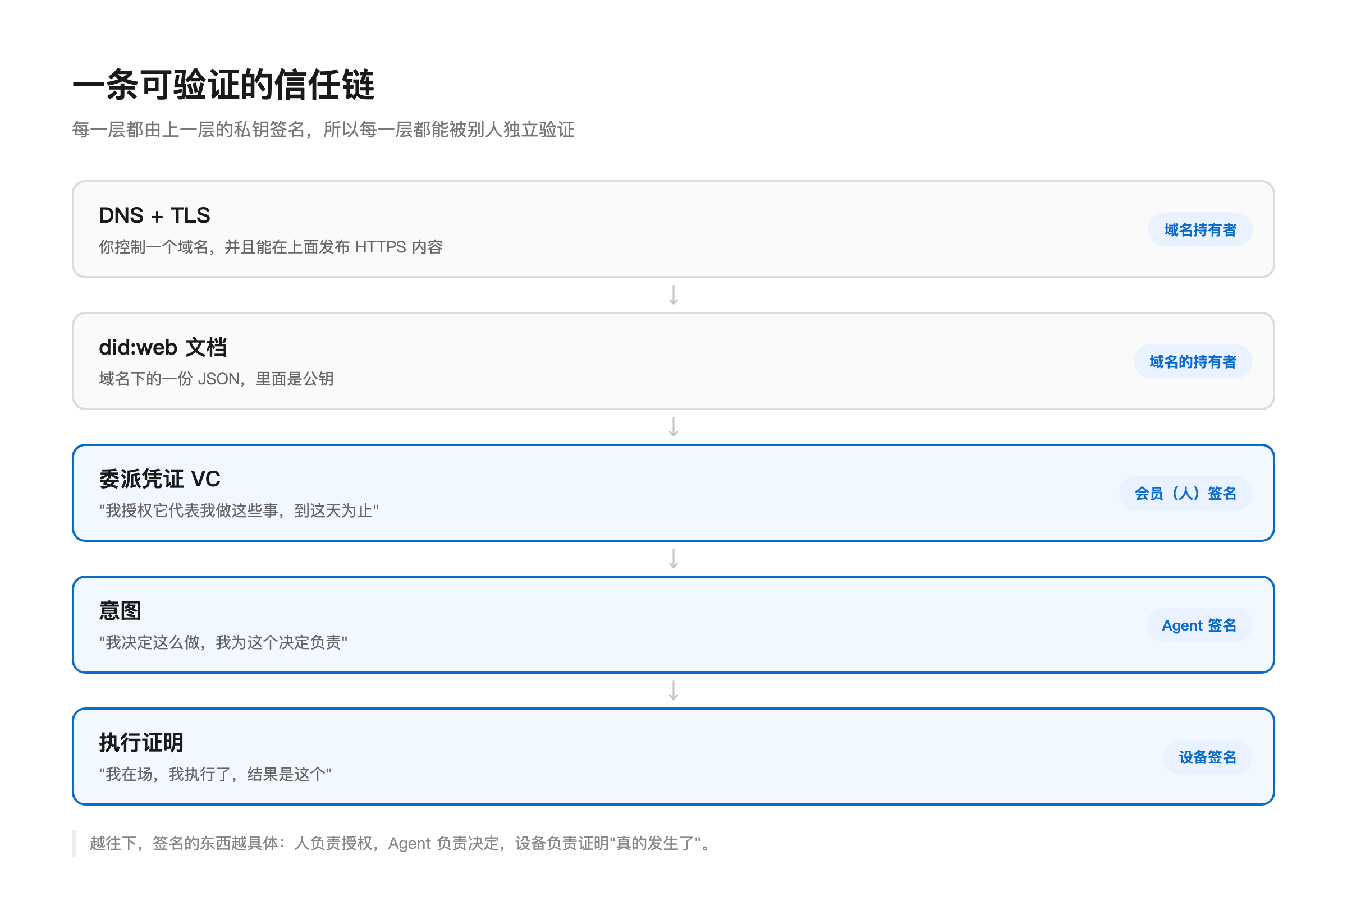This screenshot has width=1347, height=920.
Task: Click the down arrow below did:web 文档 card
Action: [x=673, y=427]
